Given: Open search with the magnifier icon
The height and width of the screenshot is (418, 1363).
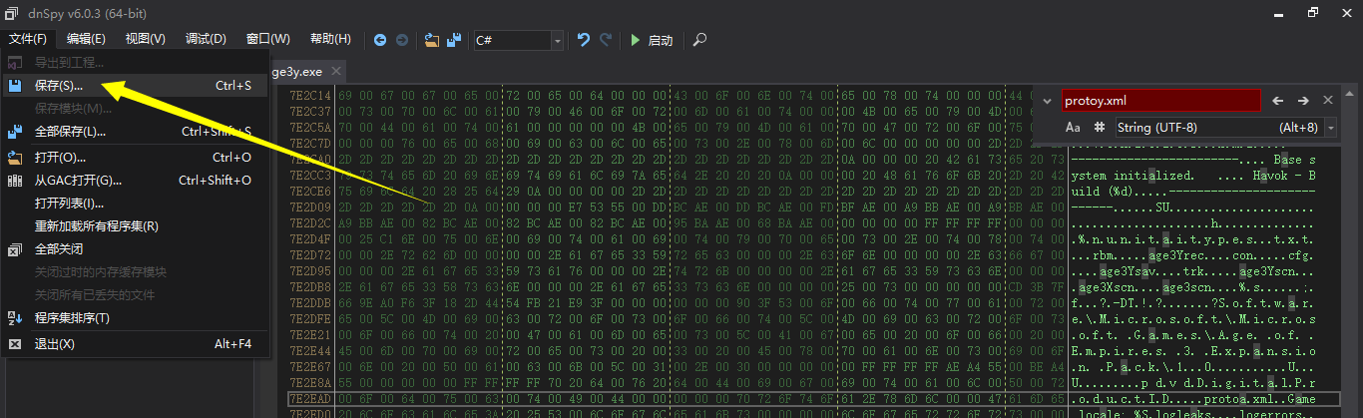Looking at the screenshot, I should pyautogui.click(x=700, y=40).
